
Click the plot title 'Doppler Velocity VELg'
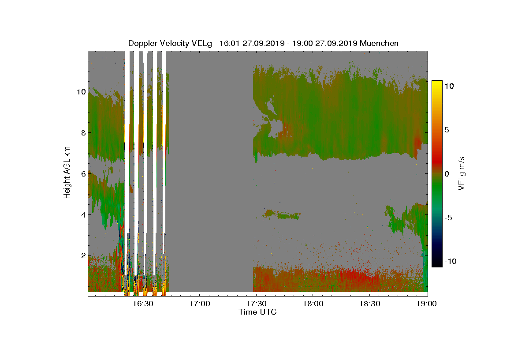tap(170, 43)
